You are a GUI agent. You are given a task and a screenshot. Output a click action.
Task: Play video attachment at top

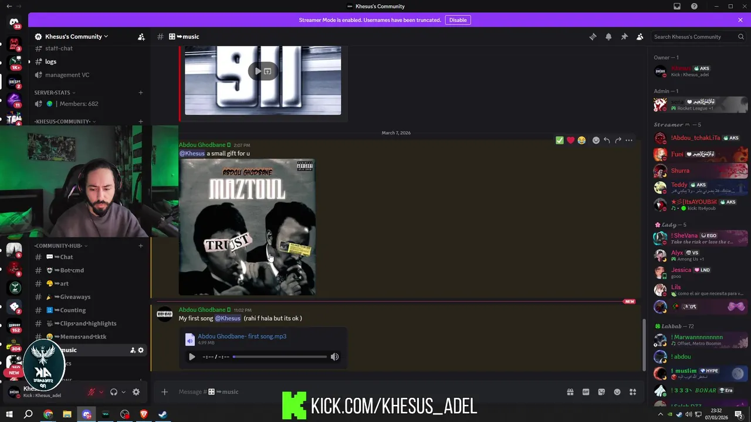pos(256,72)
